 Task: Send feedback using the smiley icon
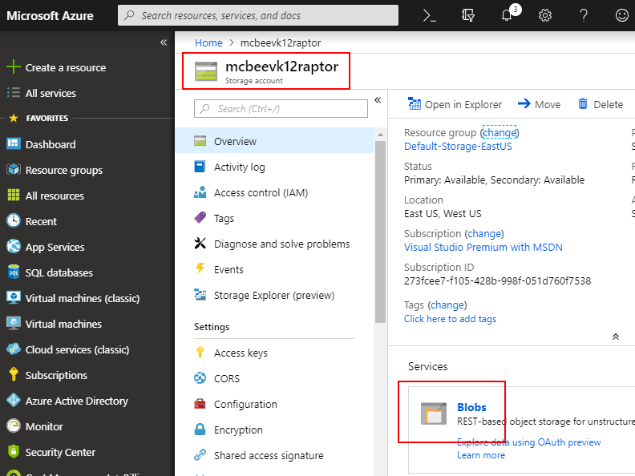621,15
